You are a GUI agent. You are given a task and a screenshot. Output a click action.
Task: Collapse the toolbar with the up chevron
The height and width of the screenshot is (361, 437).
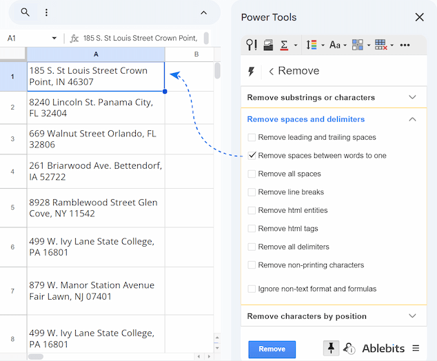pyautogui.click(x=204, y=12)
